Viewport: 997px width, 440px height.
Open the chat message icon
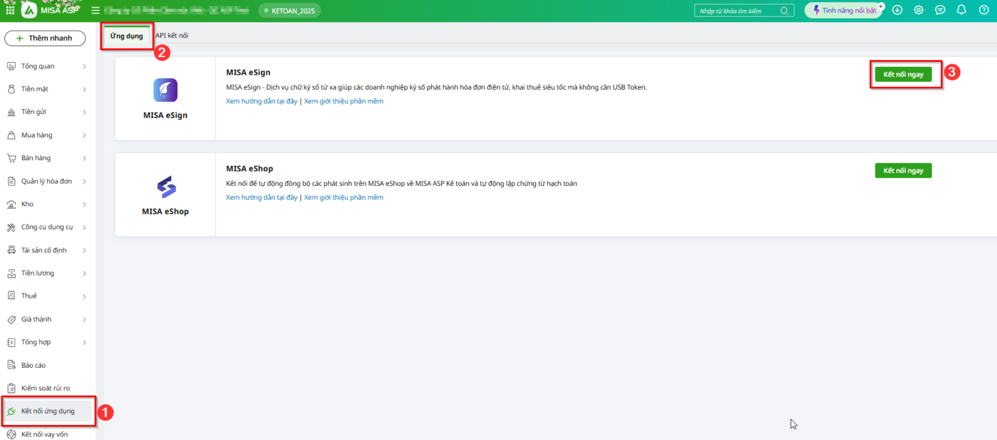click(x=940, y=10)
